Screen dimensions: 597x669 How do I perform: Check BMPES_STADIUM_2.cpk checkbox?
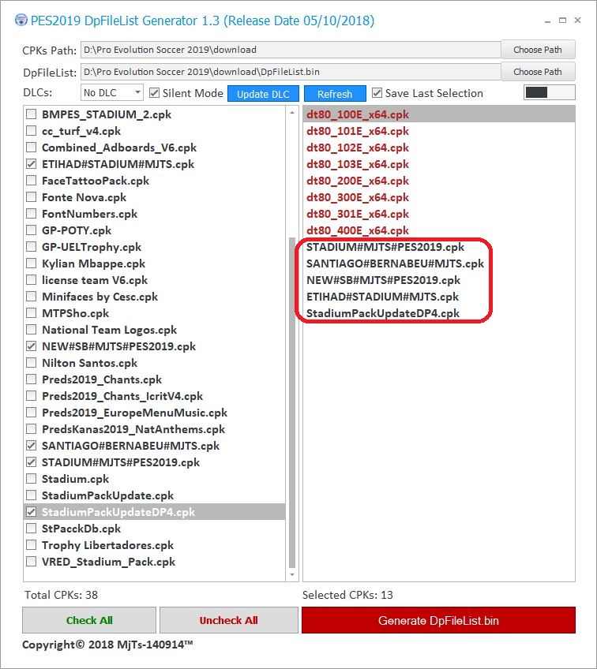[31, 114]
